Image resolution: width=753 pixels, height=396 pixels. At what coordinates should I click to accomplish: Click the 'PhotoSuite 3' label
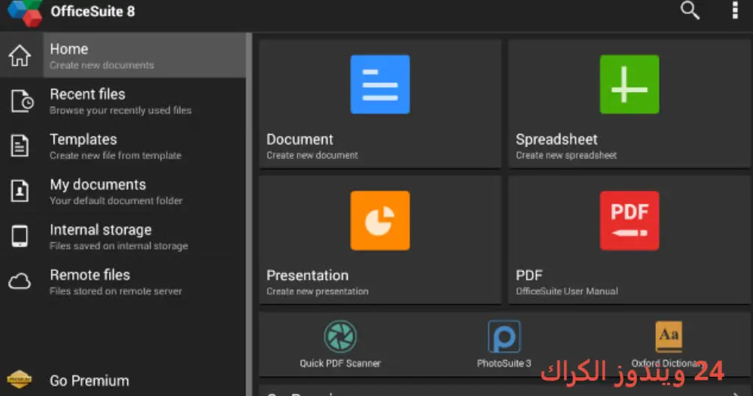[504, 364]
